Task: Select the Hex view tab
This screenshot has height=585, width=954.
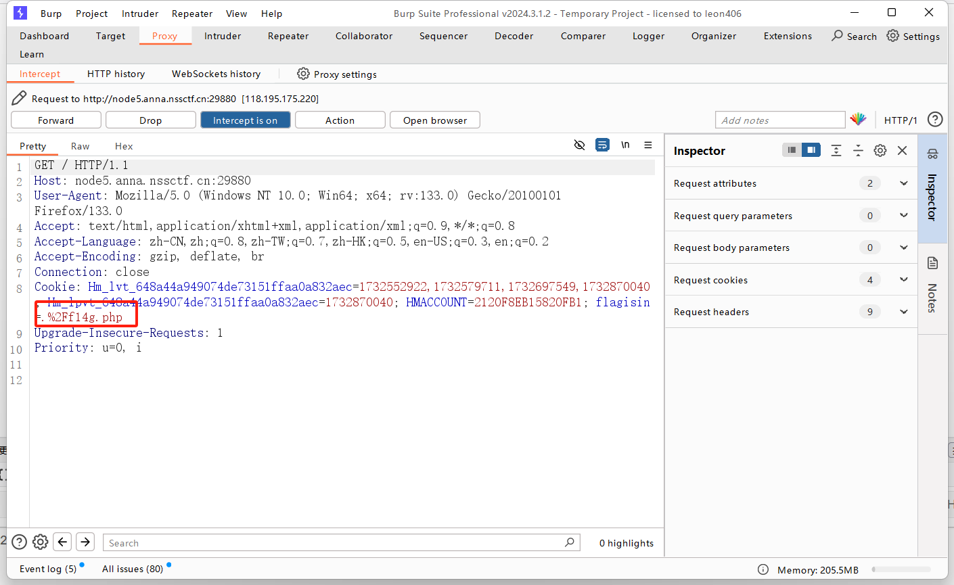Action: [124, 146]
